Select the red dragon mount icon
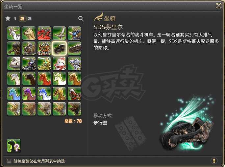 pos(44,33)
